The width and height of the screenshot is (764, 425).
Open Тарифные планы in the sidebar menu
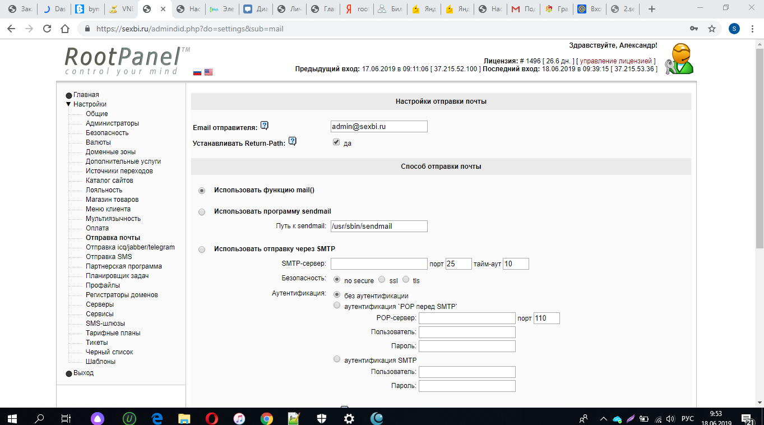click(x=113, y=333)
